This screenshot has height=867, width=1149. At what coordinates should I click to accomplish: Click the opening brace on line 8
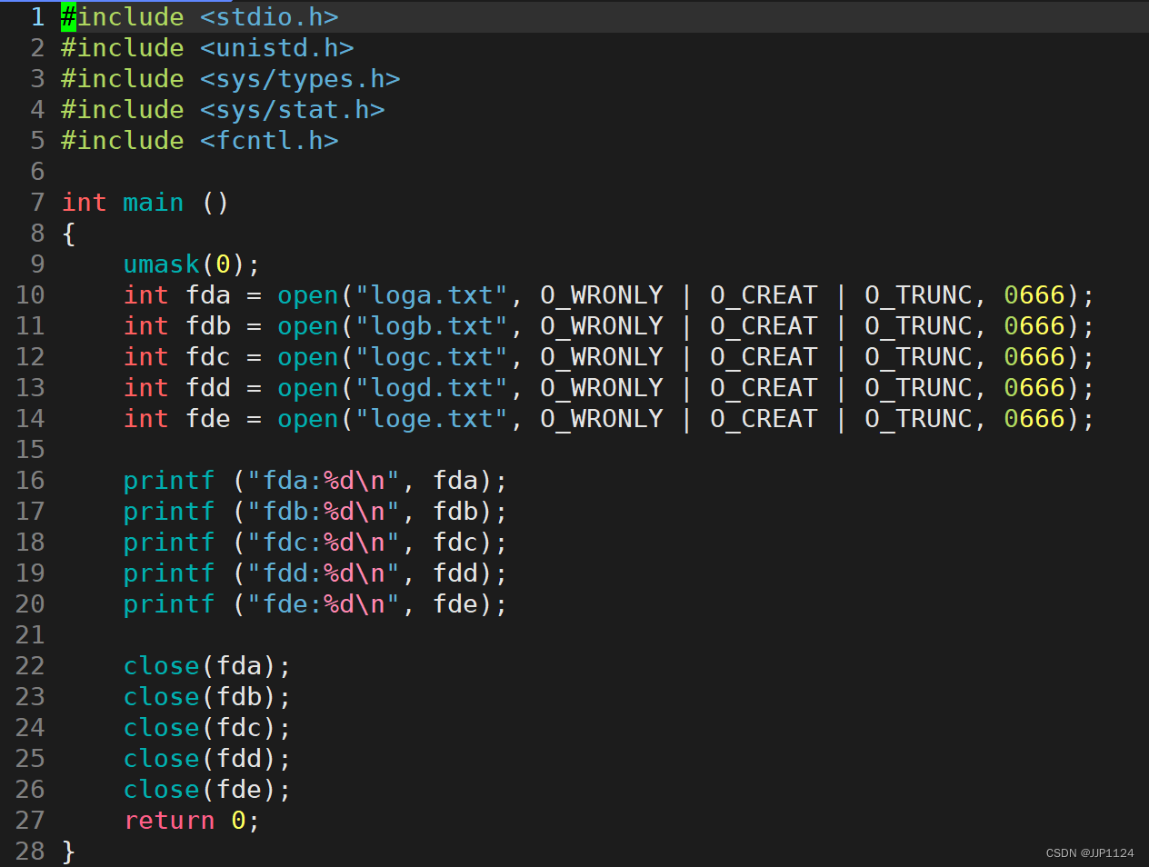[69, 234]
